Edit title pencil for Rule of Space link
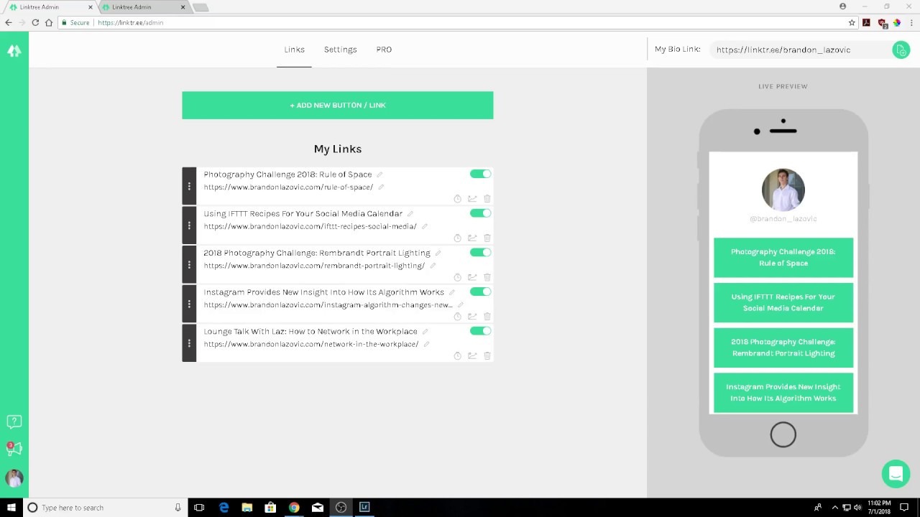This screenshot has height=517, width=920. [379, 174]
